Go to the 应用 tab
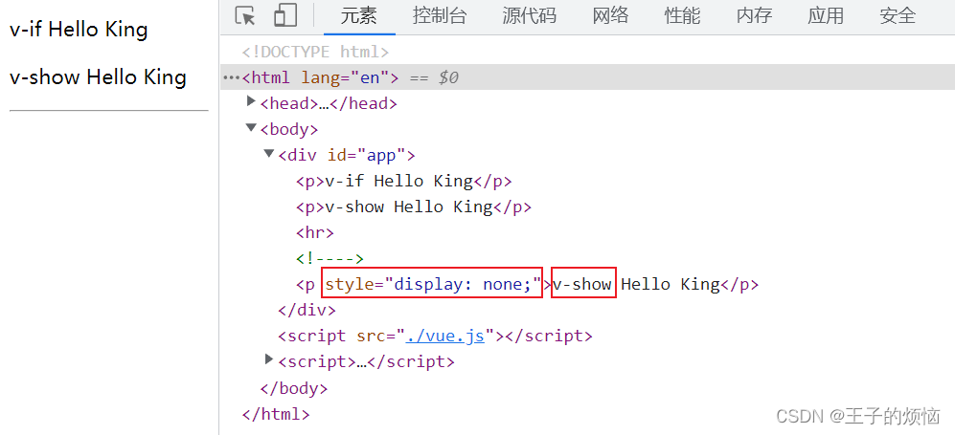This screenshot has width=955, height=435. point(826,16)
